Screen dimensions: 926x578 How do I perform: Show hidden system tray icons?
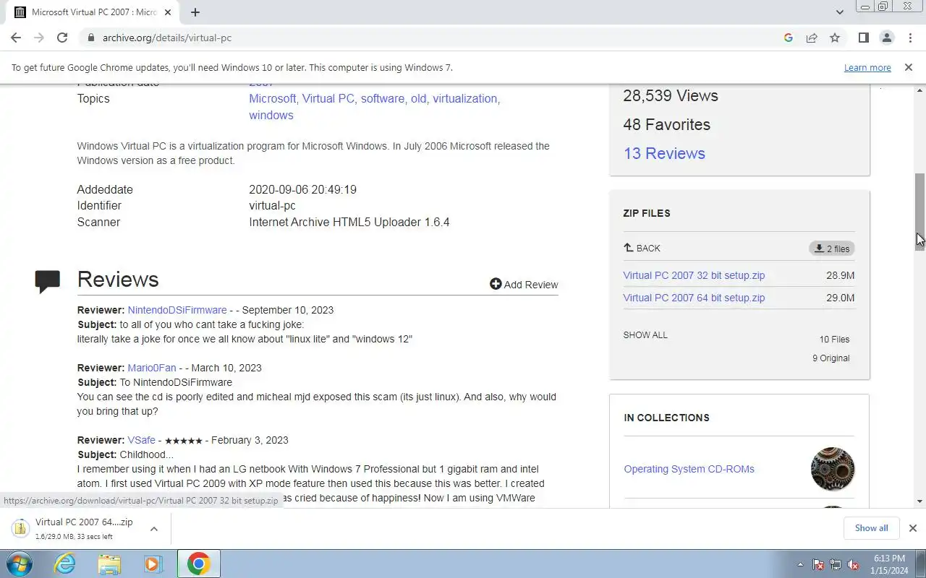(x=800, y=564)
